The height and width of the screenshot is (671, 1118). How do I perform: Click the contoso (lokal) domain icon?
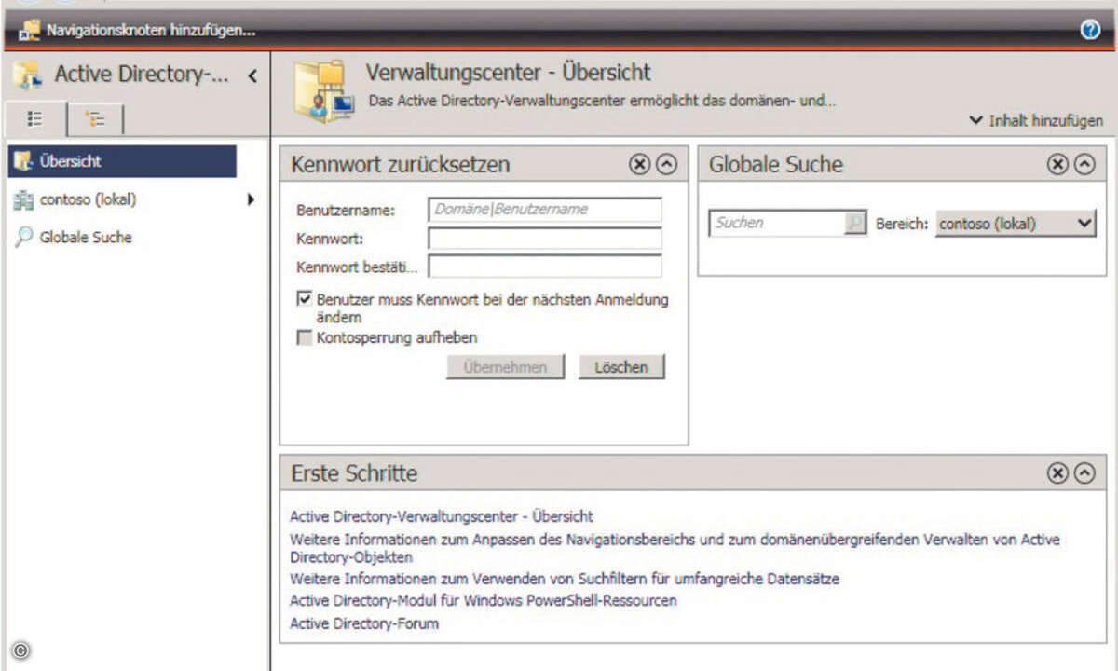pos(22,199)
